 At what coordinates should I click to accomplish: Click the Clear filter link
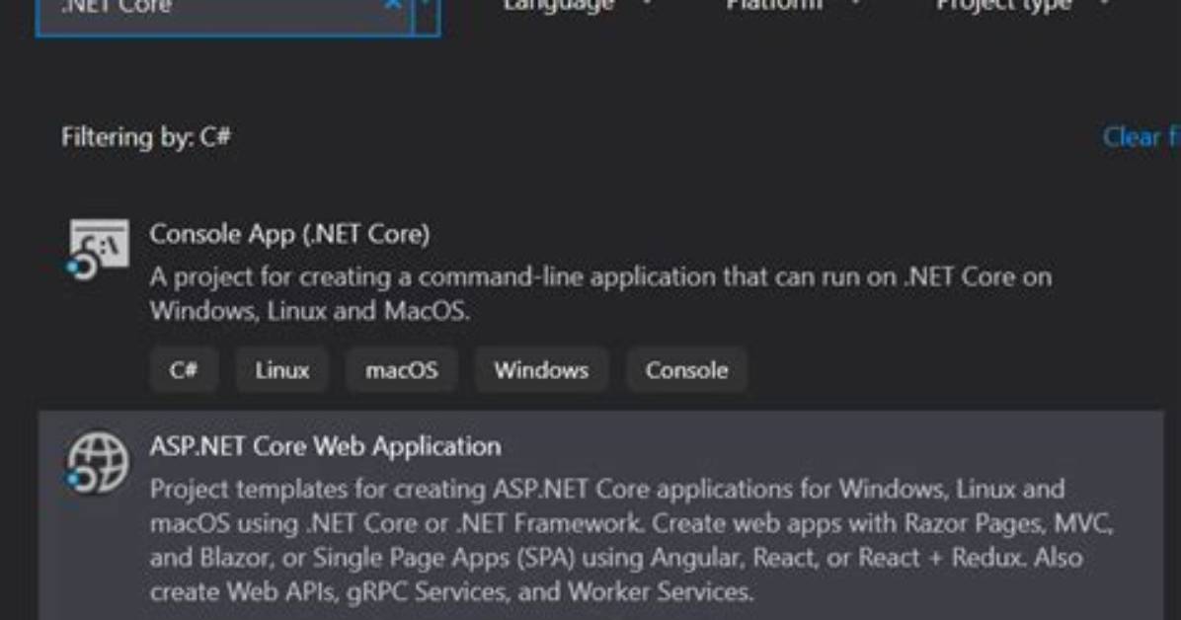coord(1142,137)
